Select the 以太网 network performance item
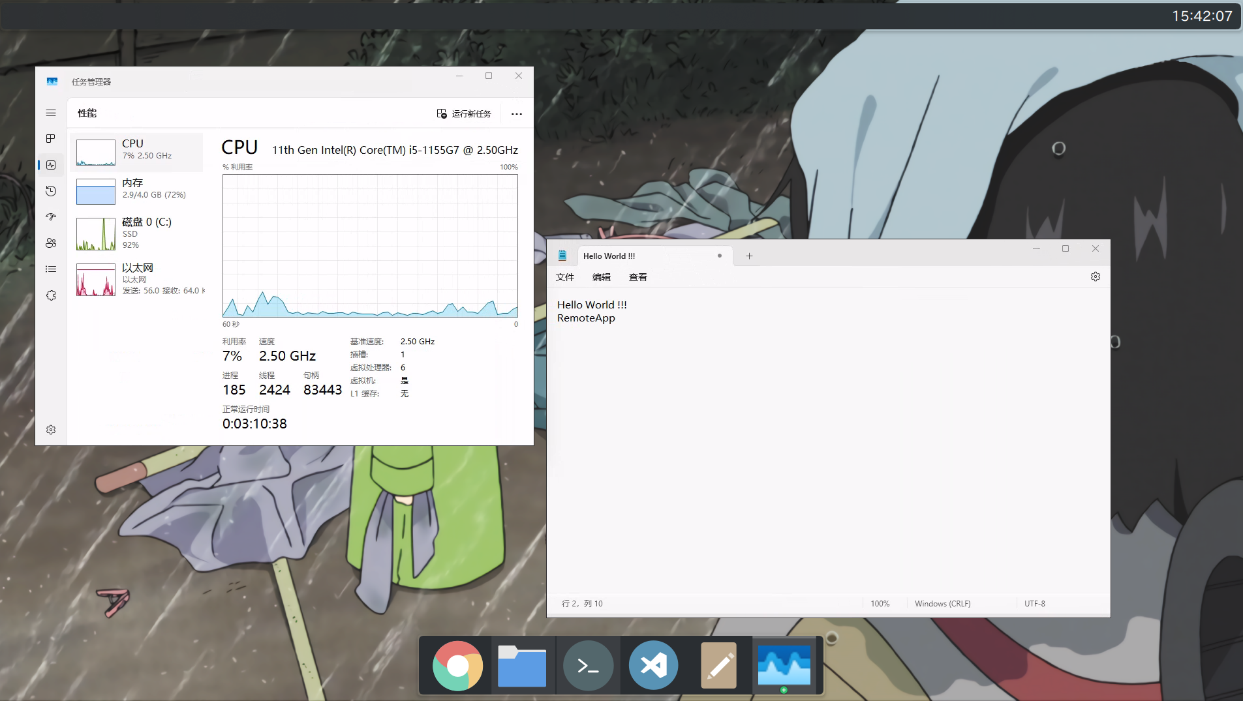This screenshot has width=1243, height=701. (136, 279)
